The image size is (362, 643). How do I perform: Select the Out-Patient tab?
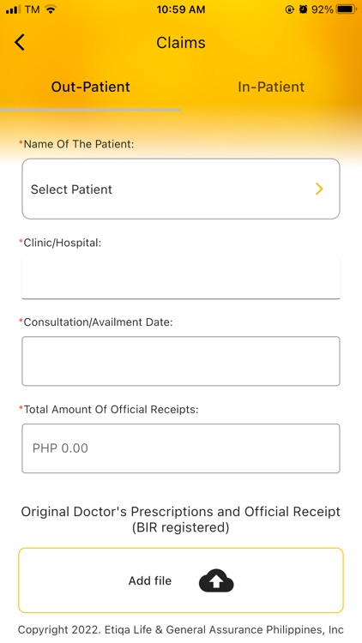(x=90, y=87)
